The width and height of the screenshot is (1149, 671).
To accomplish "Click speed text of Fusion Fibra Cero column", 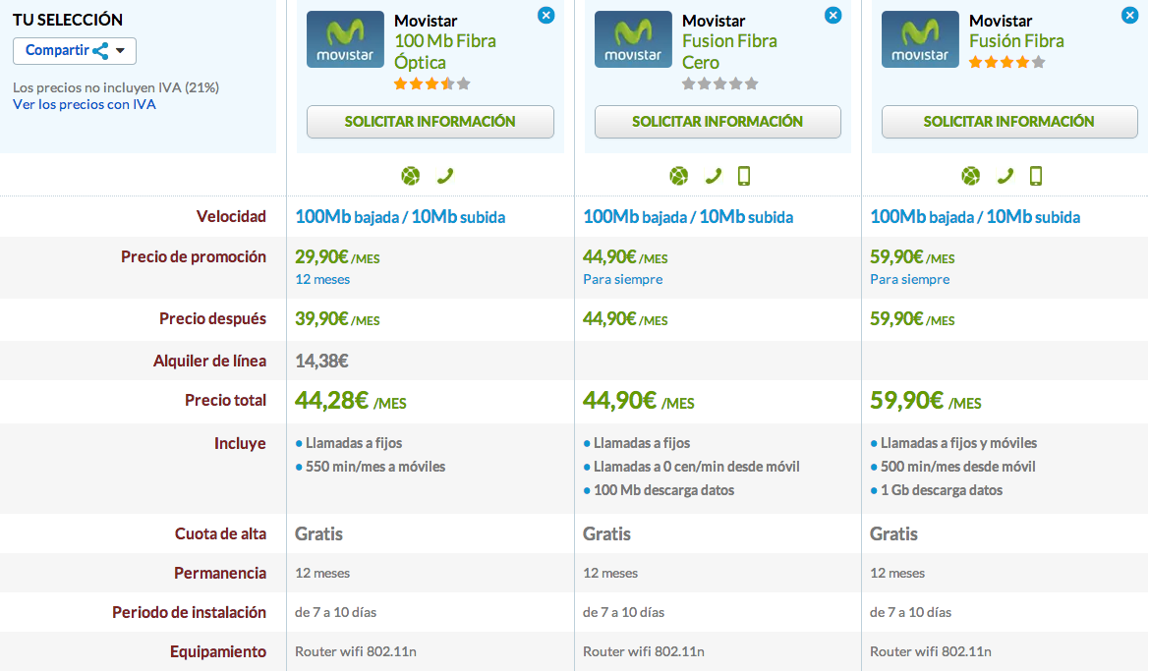I will [x=688, y=217].
